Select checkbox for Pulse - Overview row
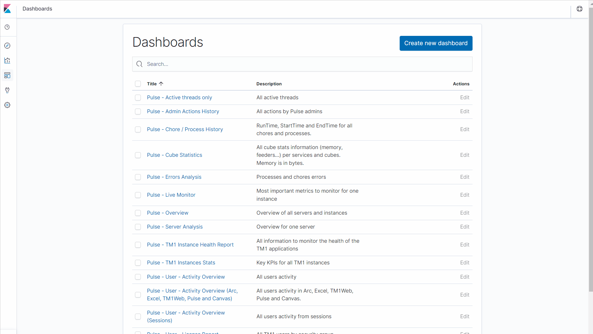Viewport: 593px width, 334px height. 138,213
